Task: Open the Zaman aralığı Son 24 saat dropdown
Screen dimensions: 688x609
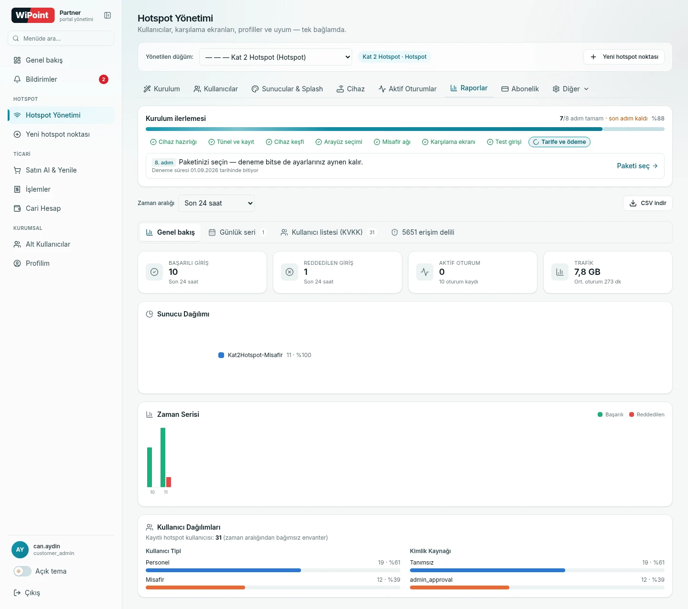Action: [216, 203]
